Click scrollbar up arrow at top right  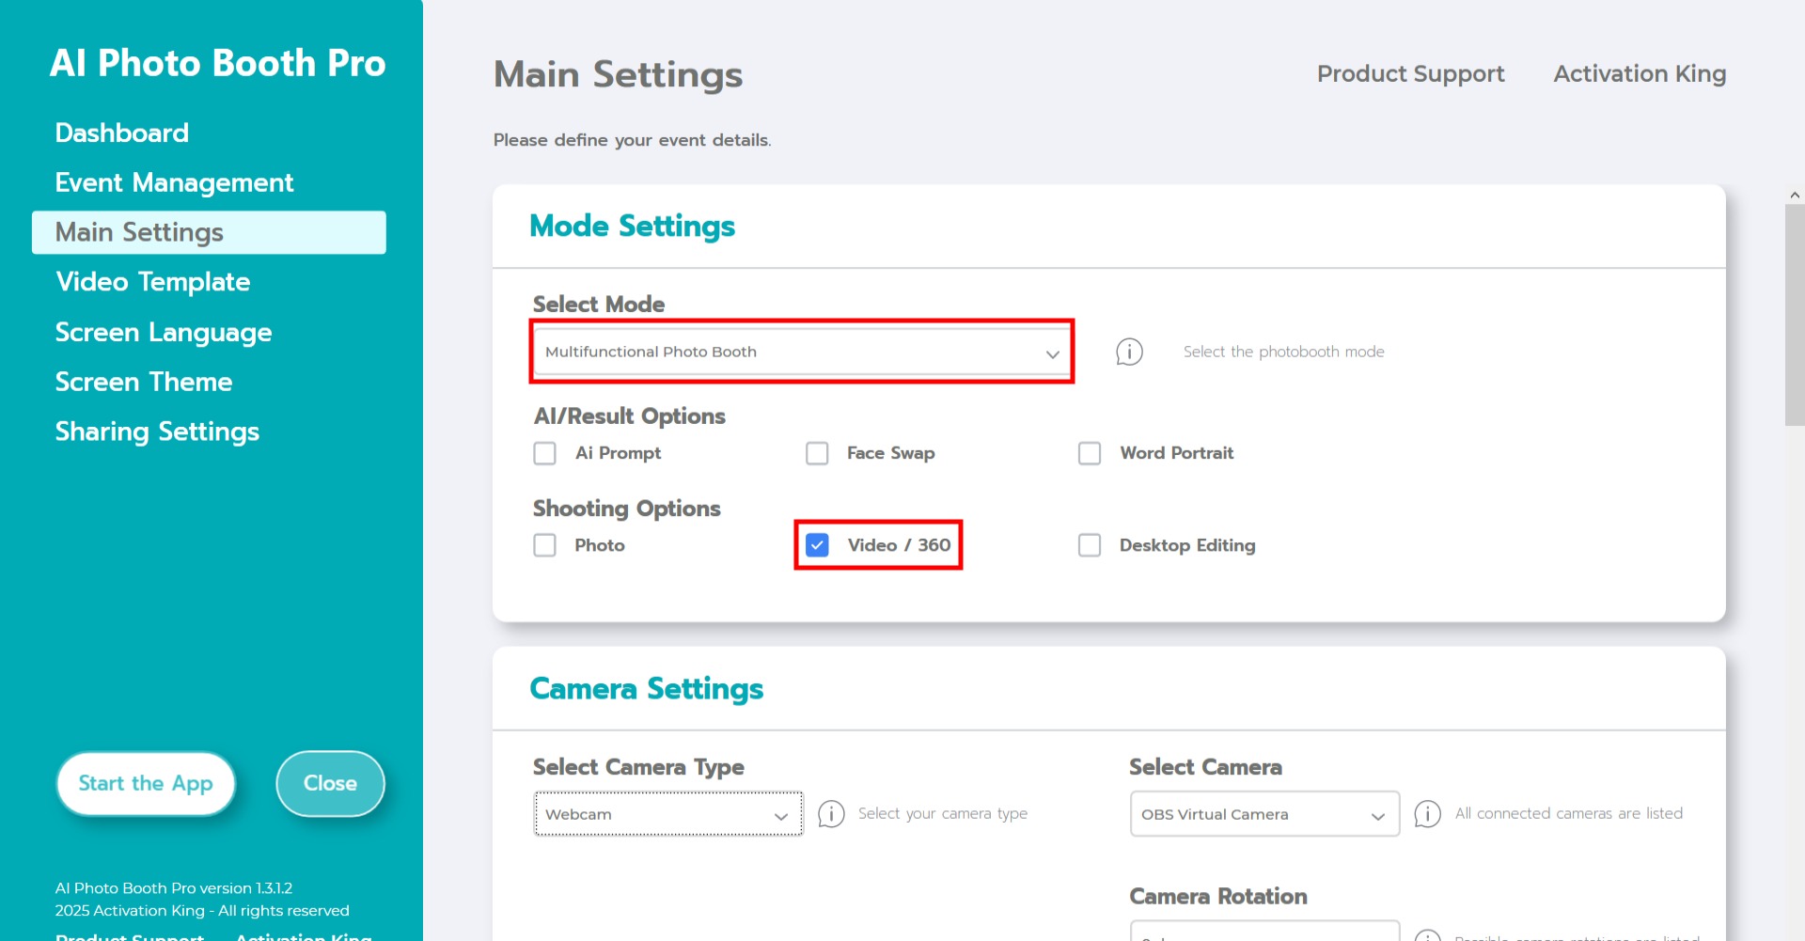(1795, 196)
